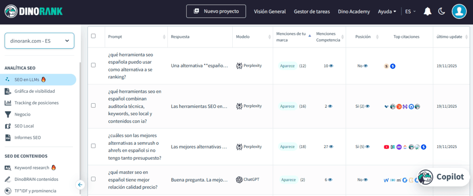473x196 pixels.
Task: Open response 'Una alternativa **españo…'
Action: pyautogui.click(x=200, y=65)
